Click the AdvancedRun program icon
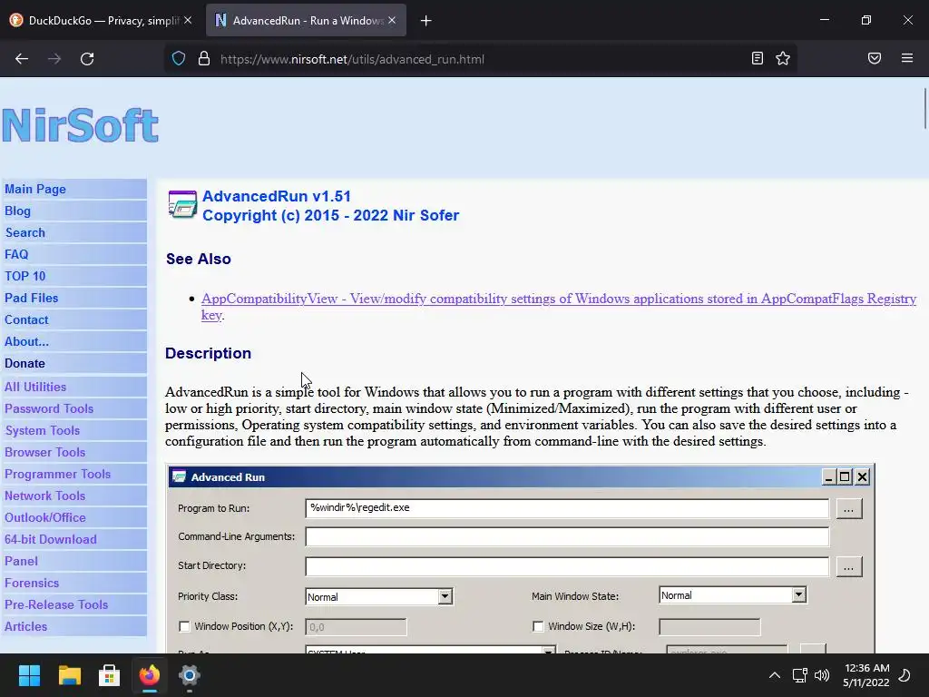 point(182,204)
